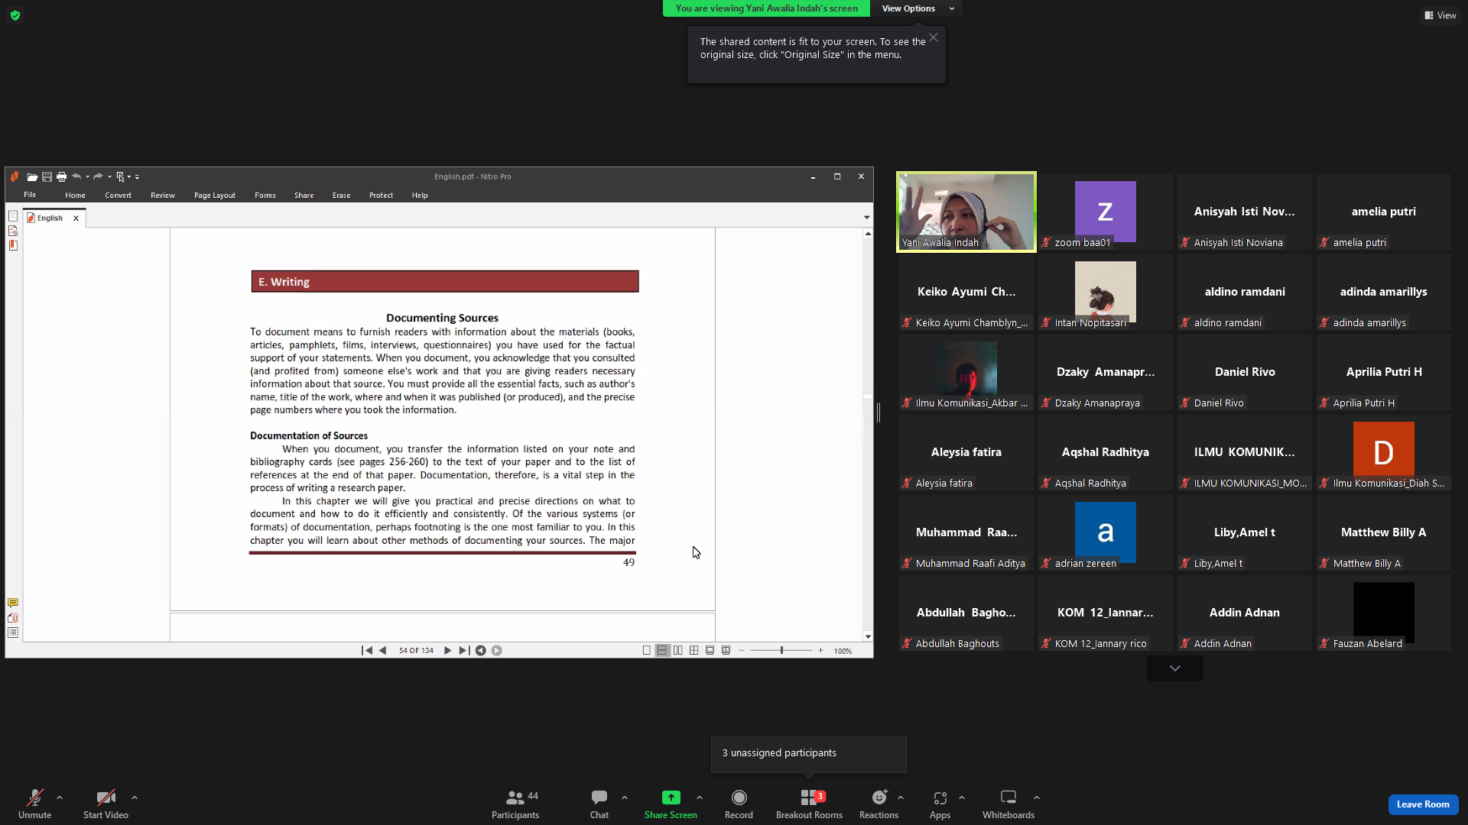The height and width of the screenshot is (825, 1468).
Task: Go to next page of the PDF
Action: click(448, 651)
